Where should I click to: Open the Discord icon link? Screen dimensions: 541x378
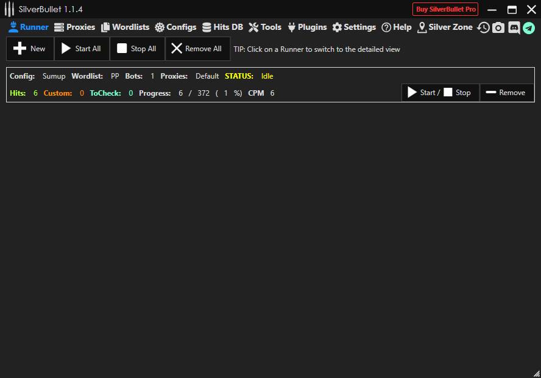[514, 27]
